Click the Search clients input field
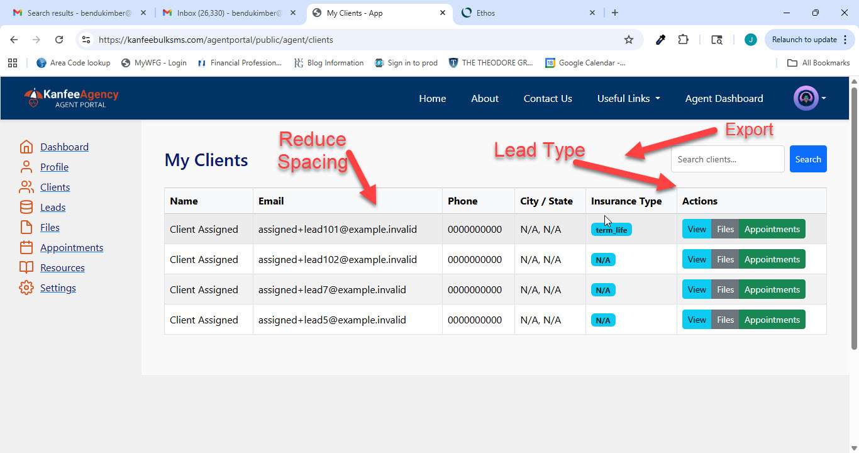 (x=727, y=159)
